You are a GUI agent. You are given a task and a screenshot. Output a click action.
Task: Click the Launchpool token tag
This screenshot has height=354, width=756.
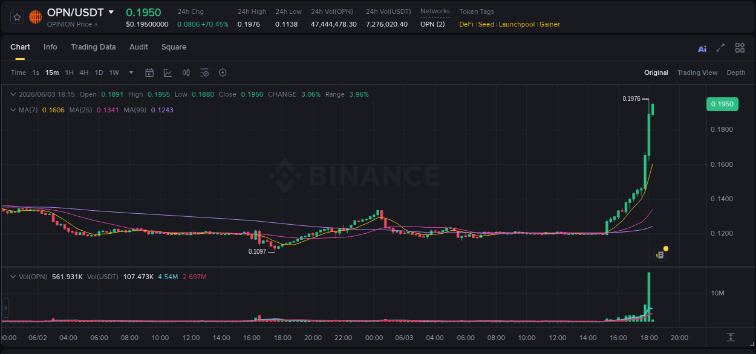click(x=516, y=24)
